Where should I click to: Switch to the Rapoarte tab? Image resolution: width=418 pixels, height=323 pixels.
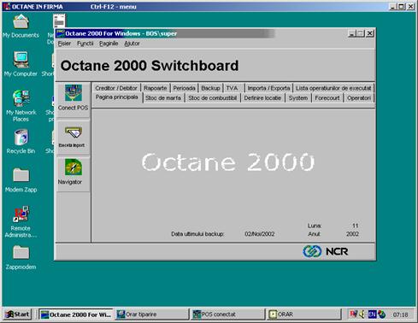click(155, 88)
